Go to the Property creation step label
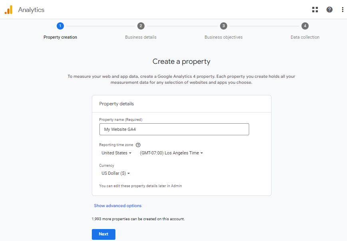Image resolution: width=347 pixels, height=241 pixels. 60,37
